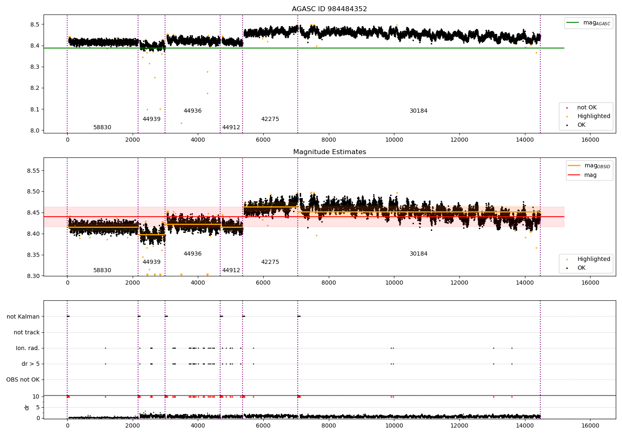622x435 pixels.
Task: Click OBSID label 44936 in AGASC ID plot
Action: (192, 111)
